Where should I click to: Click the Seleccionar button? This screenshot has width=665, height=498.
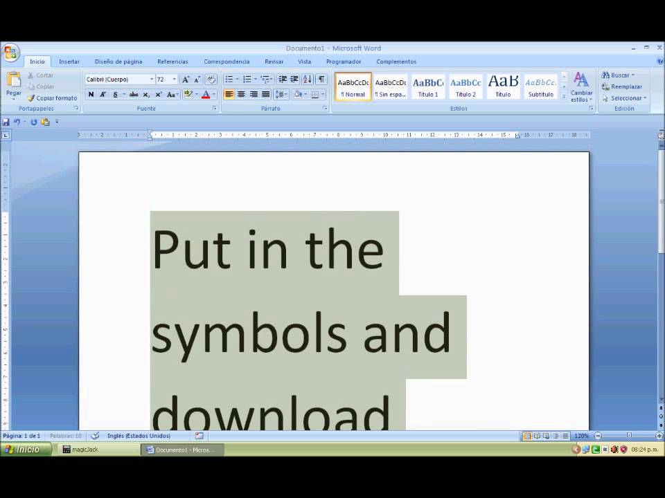point(624,98)
